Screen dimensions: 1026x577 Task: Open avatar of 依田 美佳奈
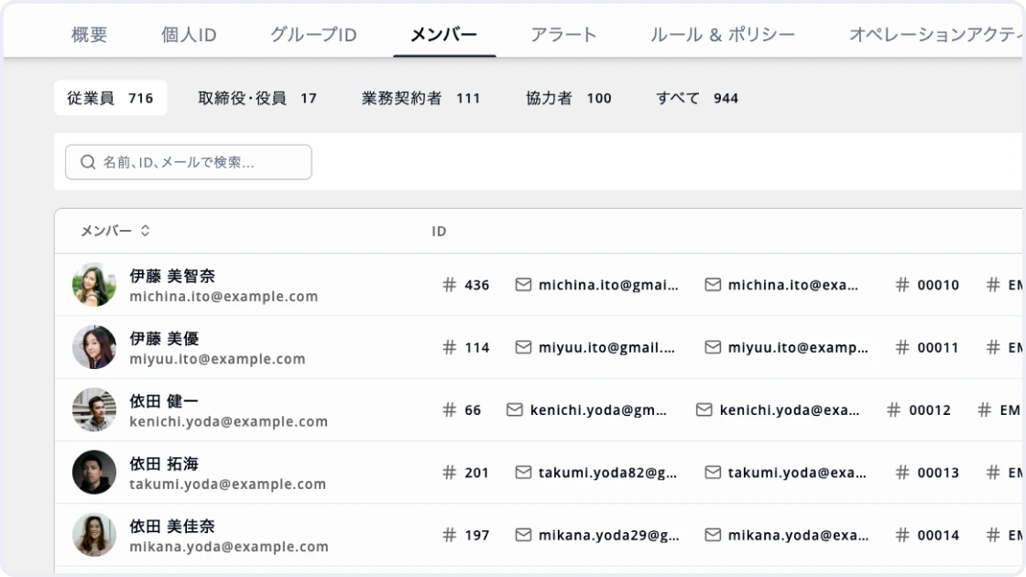(94, 535)
